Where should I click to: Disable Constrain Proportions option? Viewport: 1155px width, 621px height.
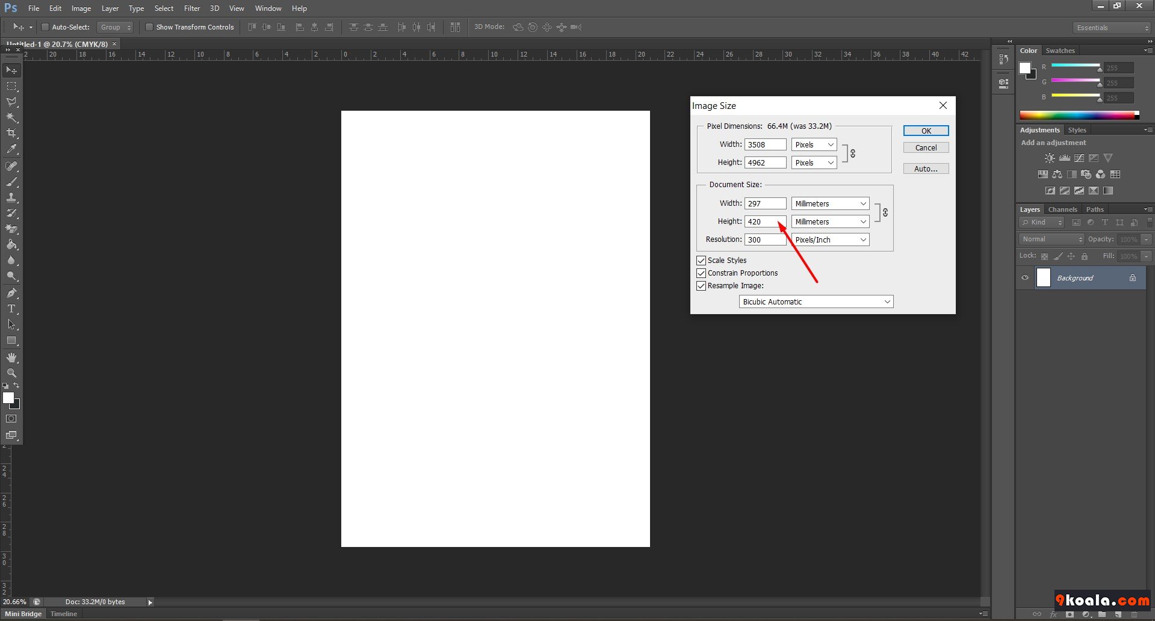point(701,273)
